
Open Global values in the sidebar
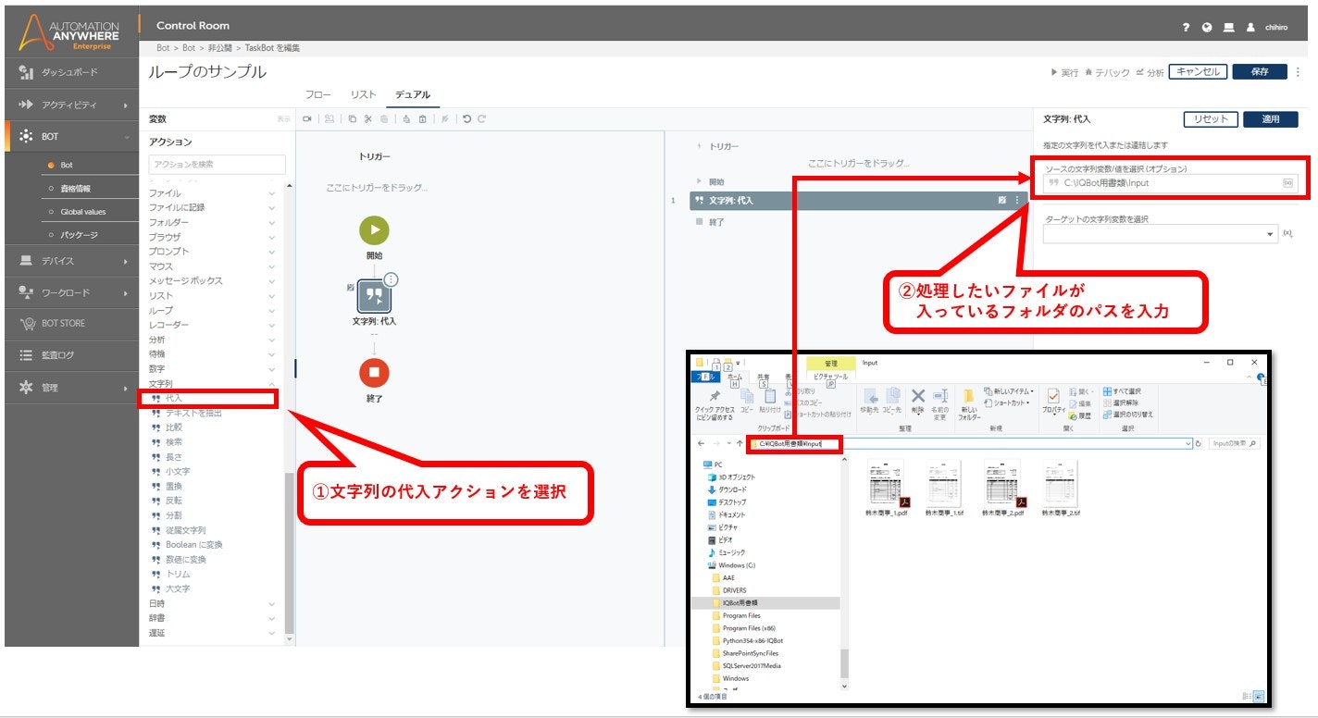click(82, 212)
